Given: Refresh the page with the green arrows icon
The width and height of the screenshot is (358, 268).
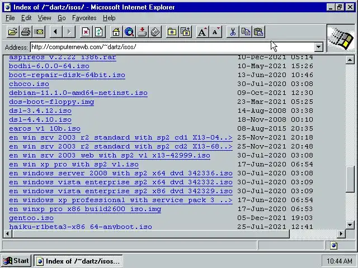Looking at the screenshot, I should (99, 32).
